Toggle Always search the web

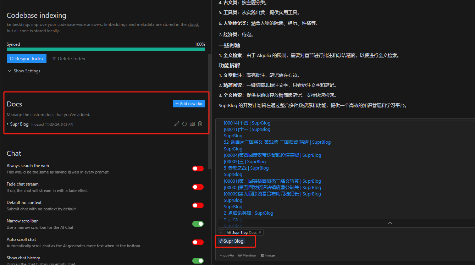click(x=198, y=169)
